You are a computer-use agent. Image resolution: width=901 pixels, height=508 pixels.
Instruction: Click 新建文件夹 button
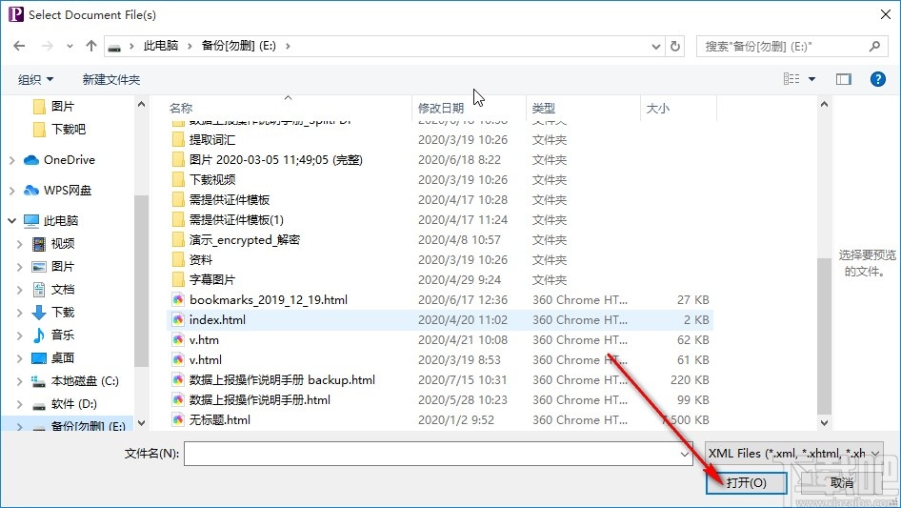pos(110,79)
